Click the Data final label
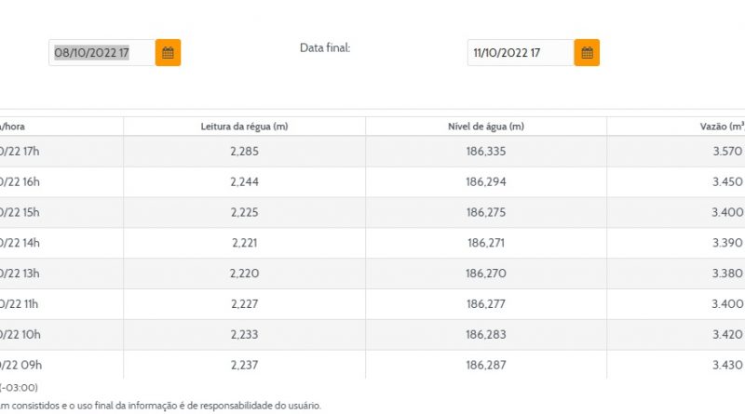 tap(325, 47)
